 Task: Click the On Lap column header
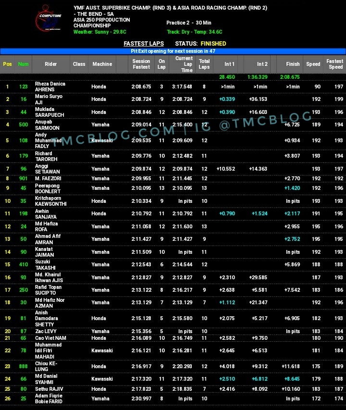pyautogui.click(x=161, y=64)
